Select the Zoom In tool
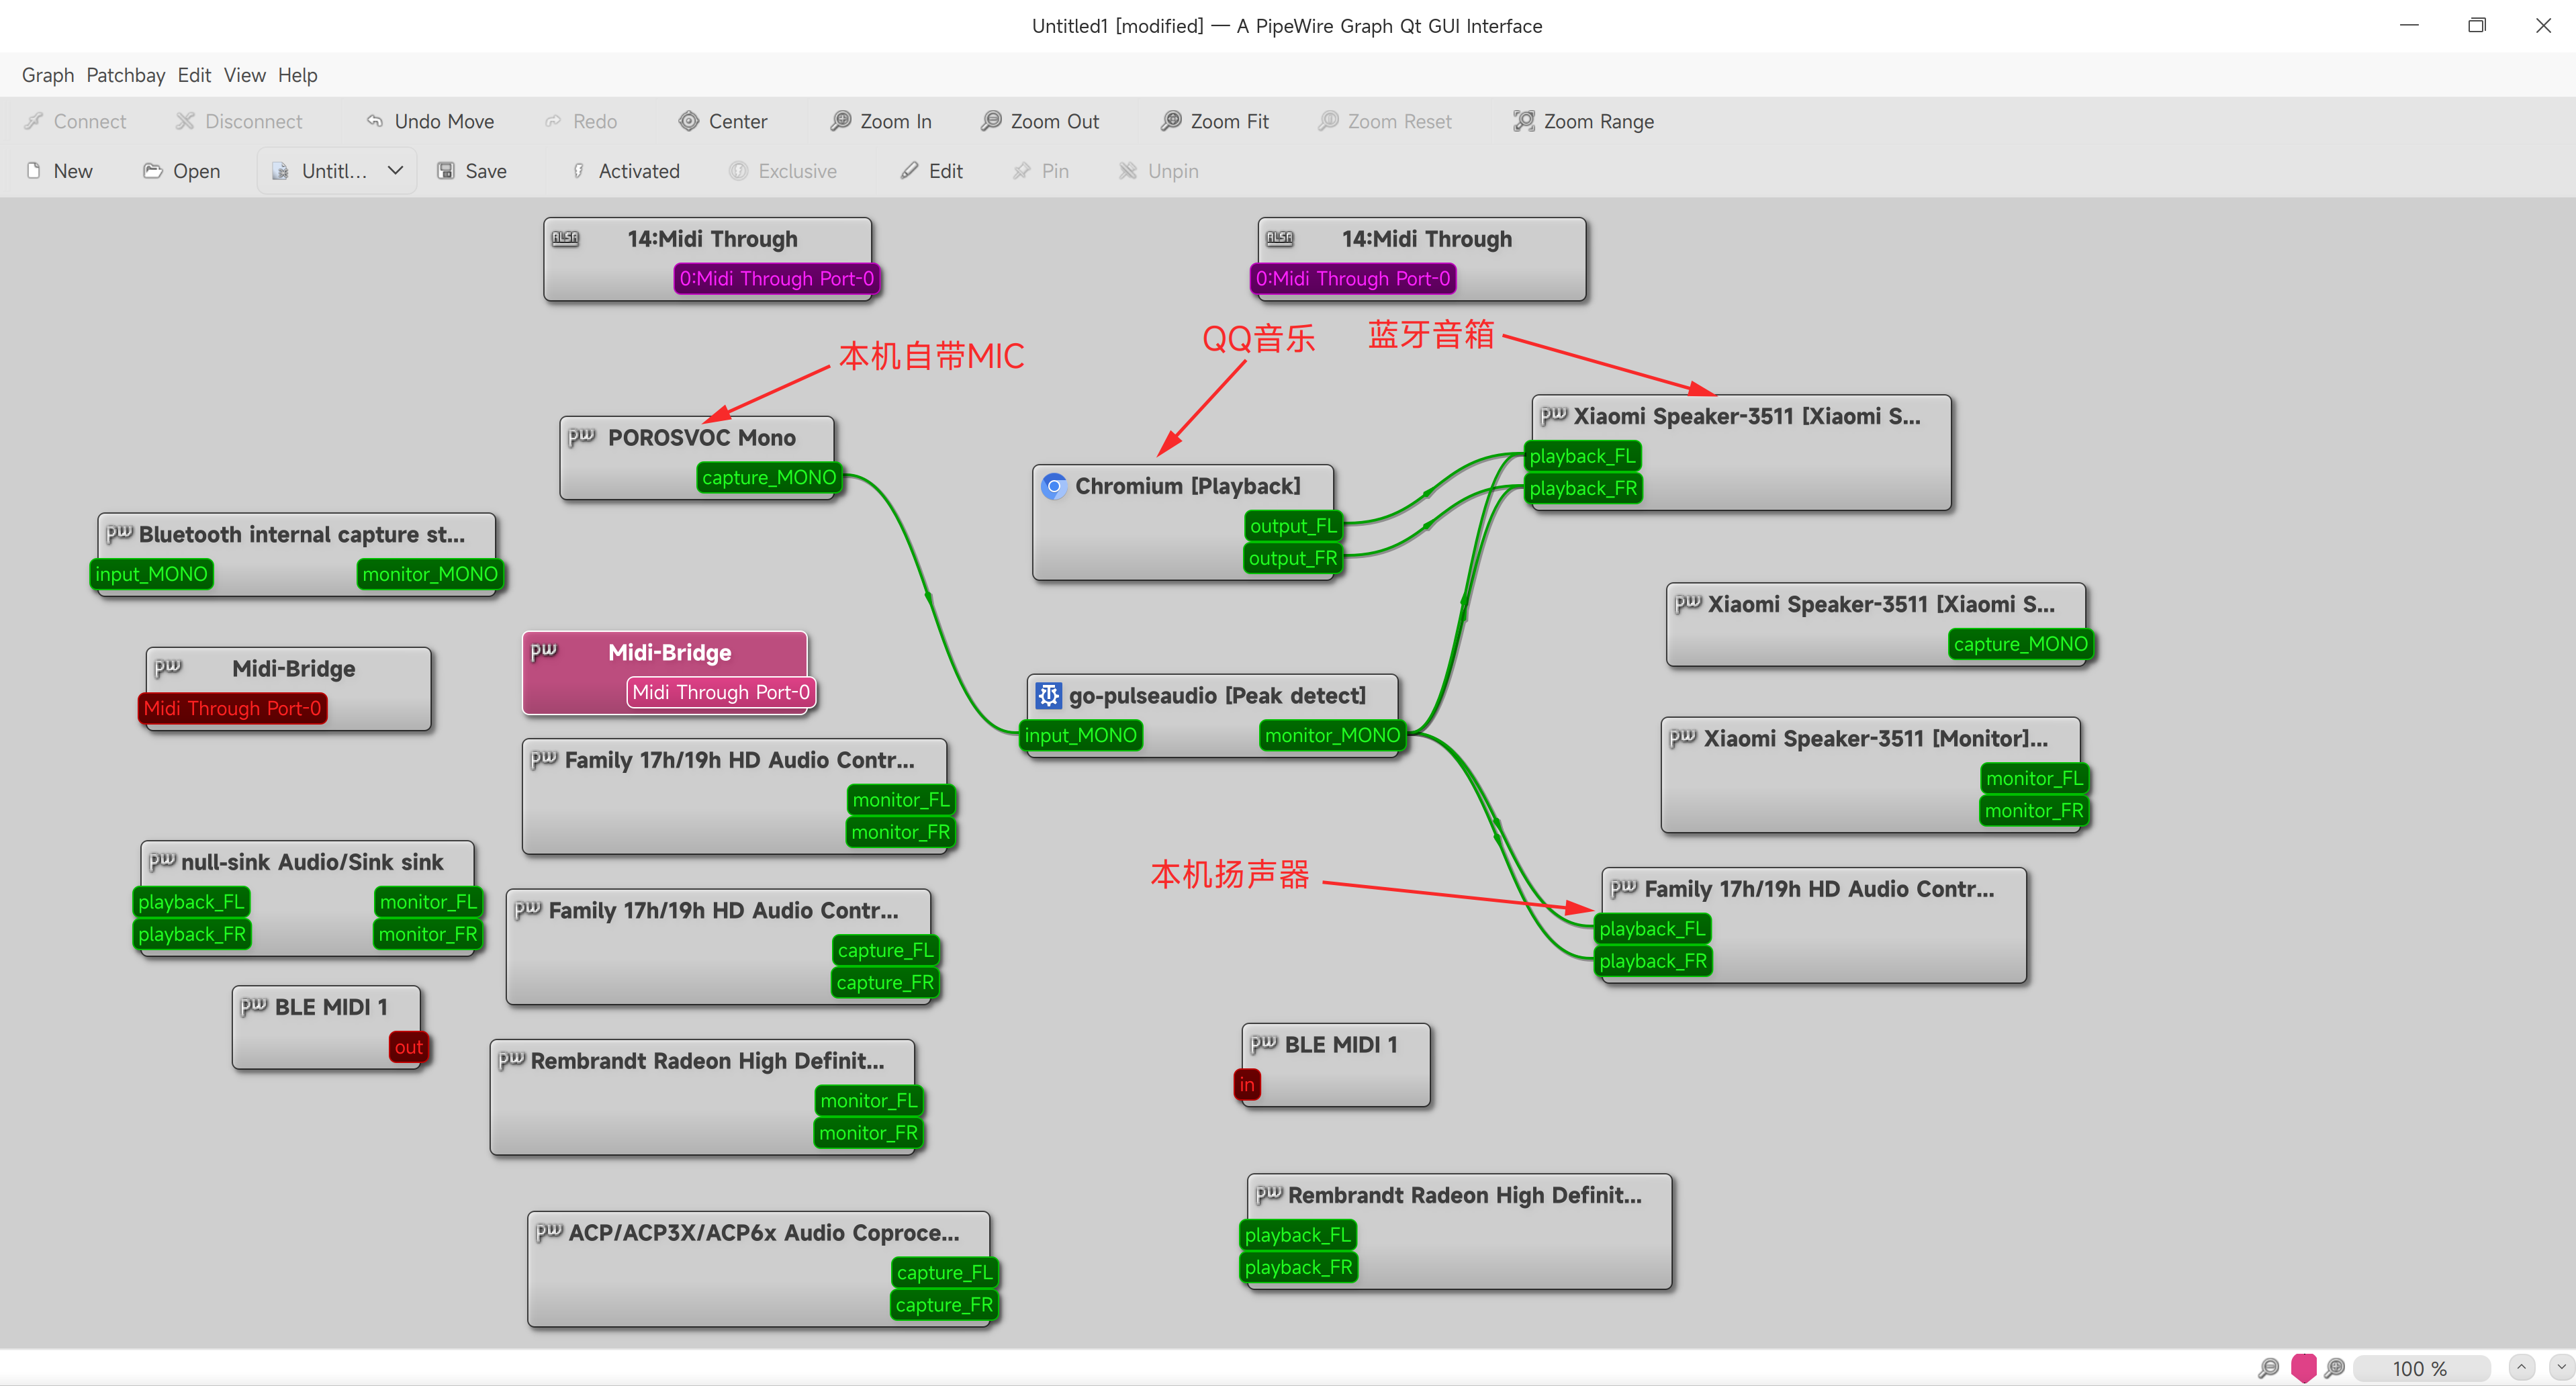Image resolution: width=2576 pixels, height=1386 pixels. tap(880, 121)
